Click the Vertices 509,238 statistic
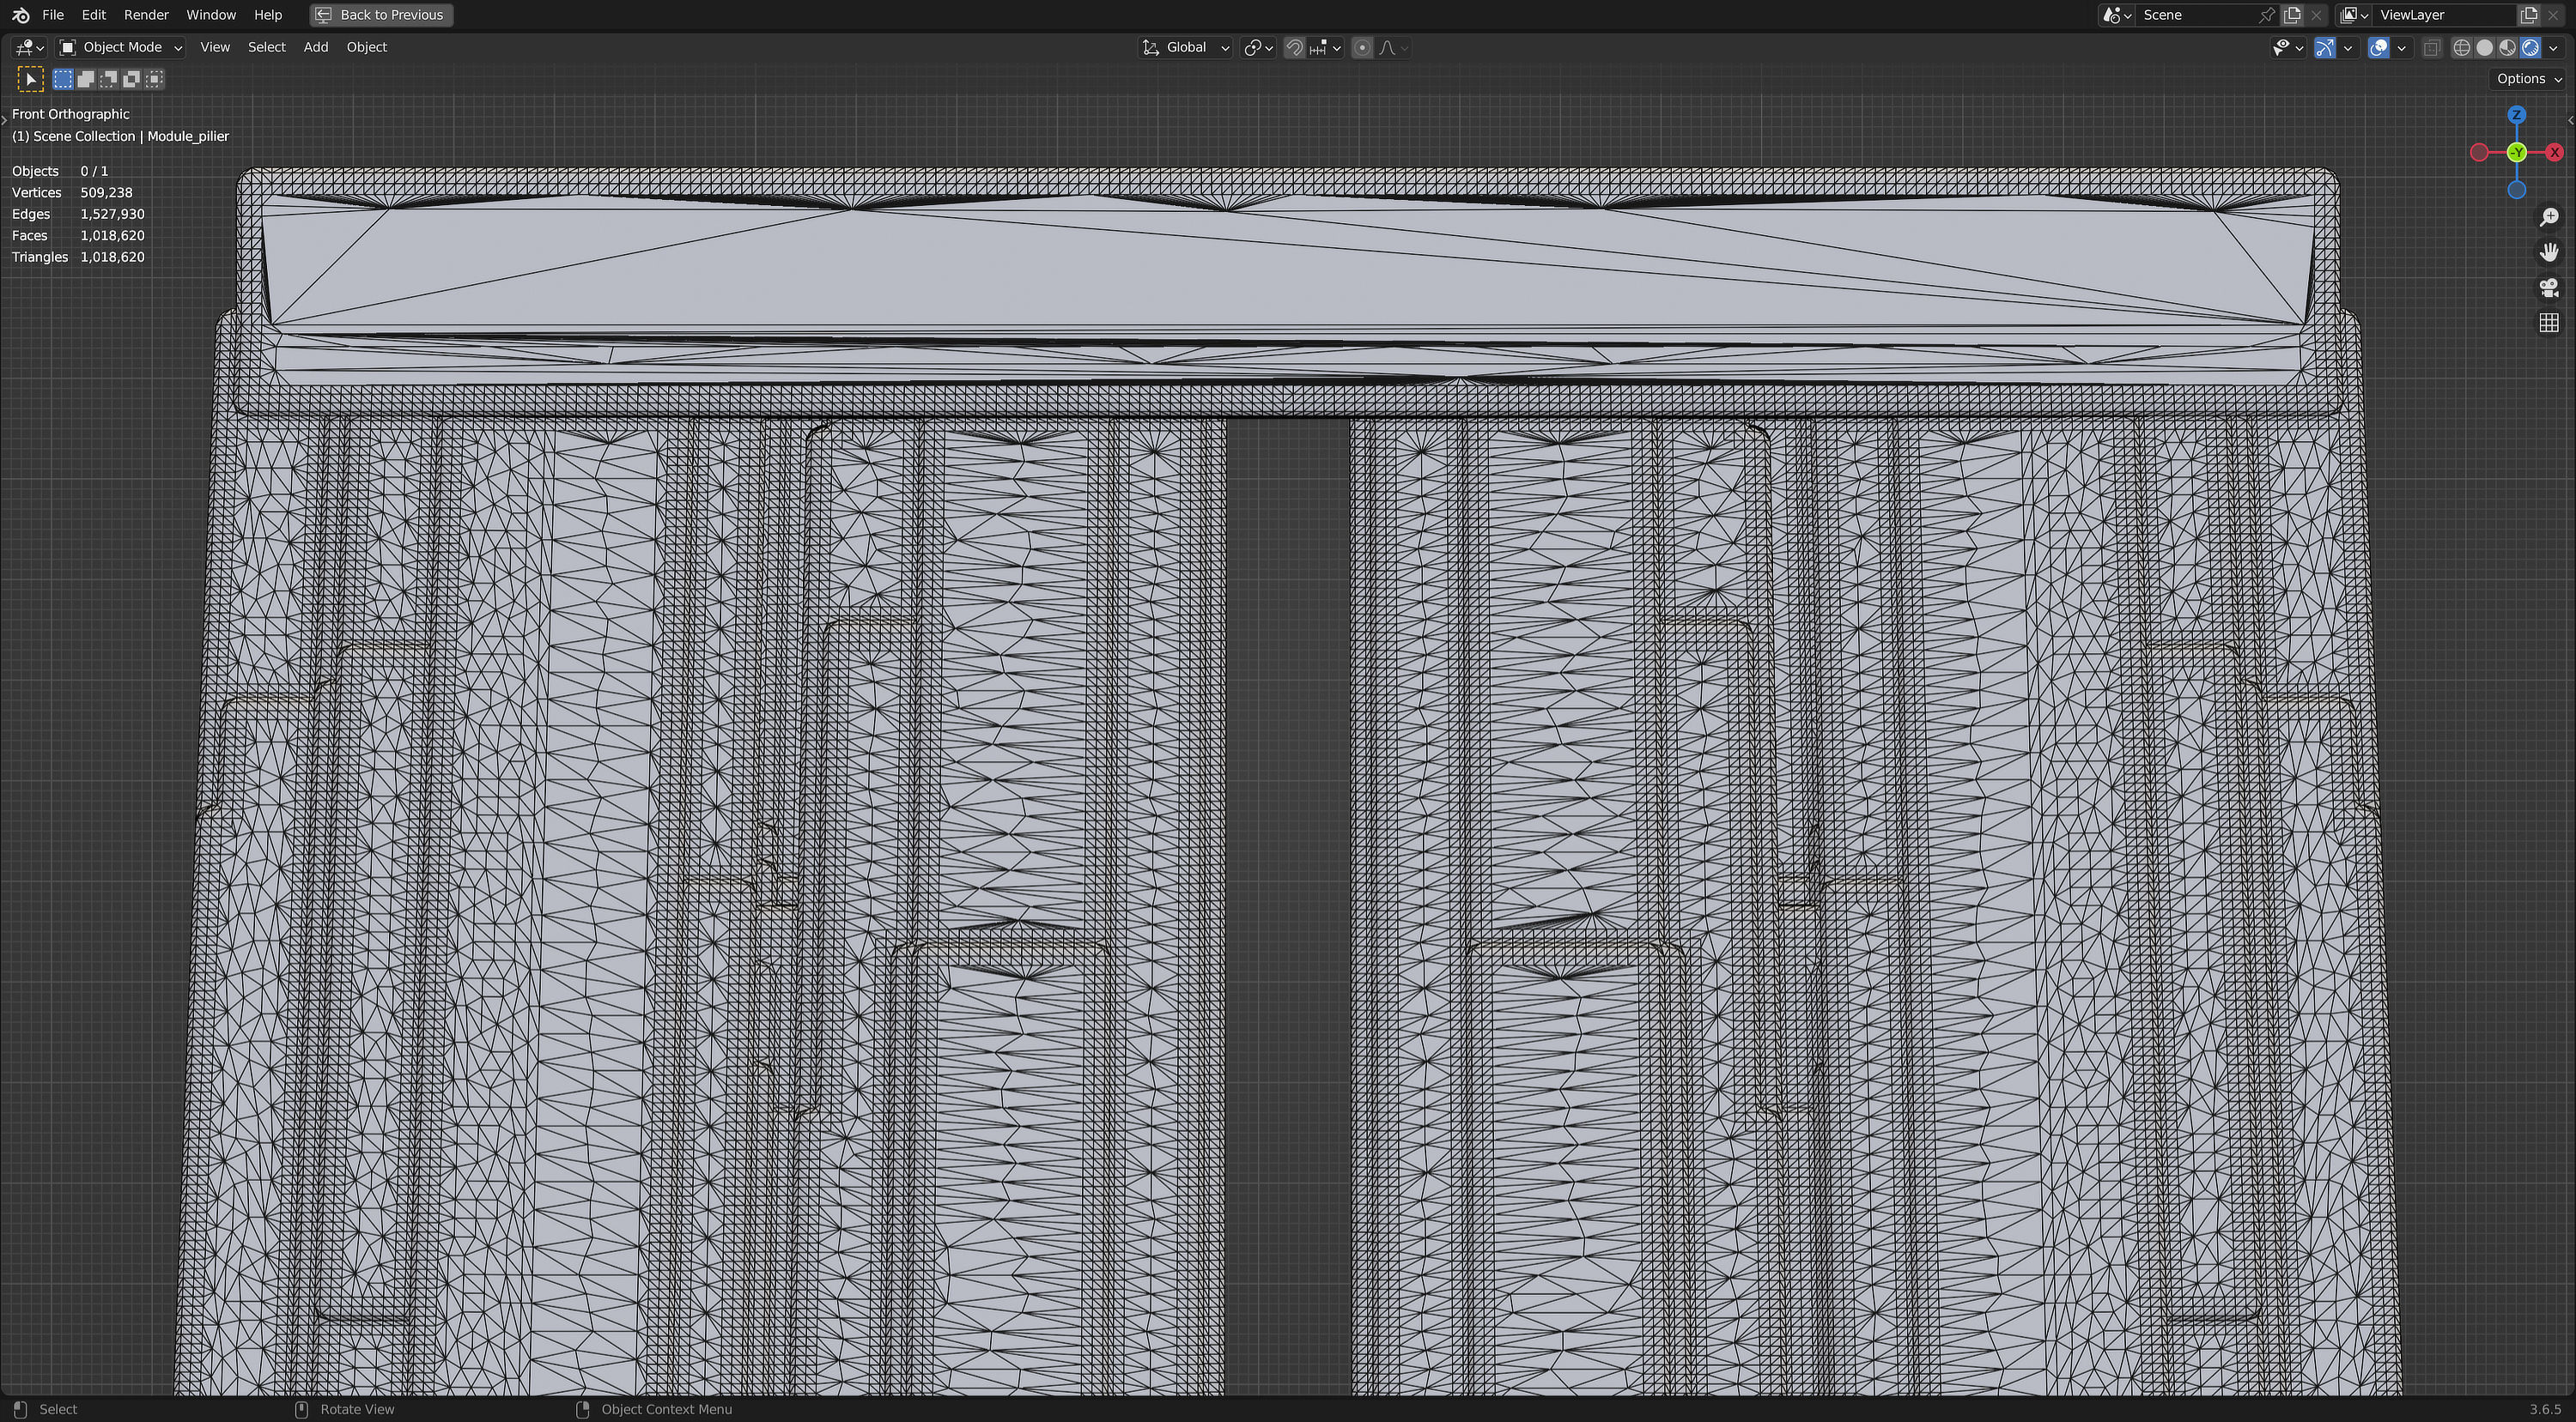The image size is (2576, 1422). coord(72,192)
